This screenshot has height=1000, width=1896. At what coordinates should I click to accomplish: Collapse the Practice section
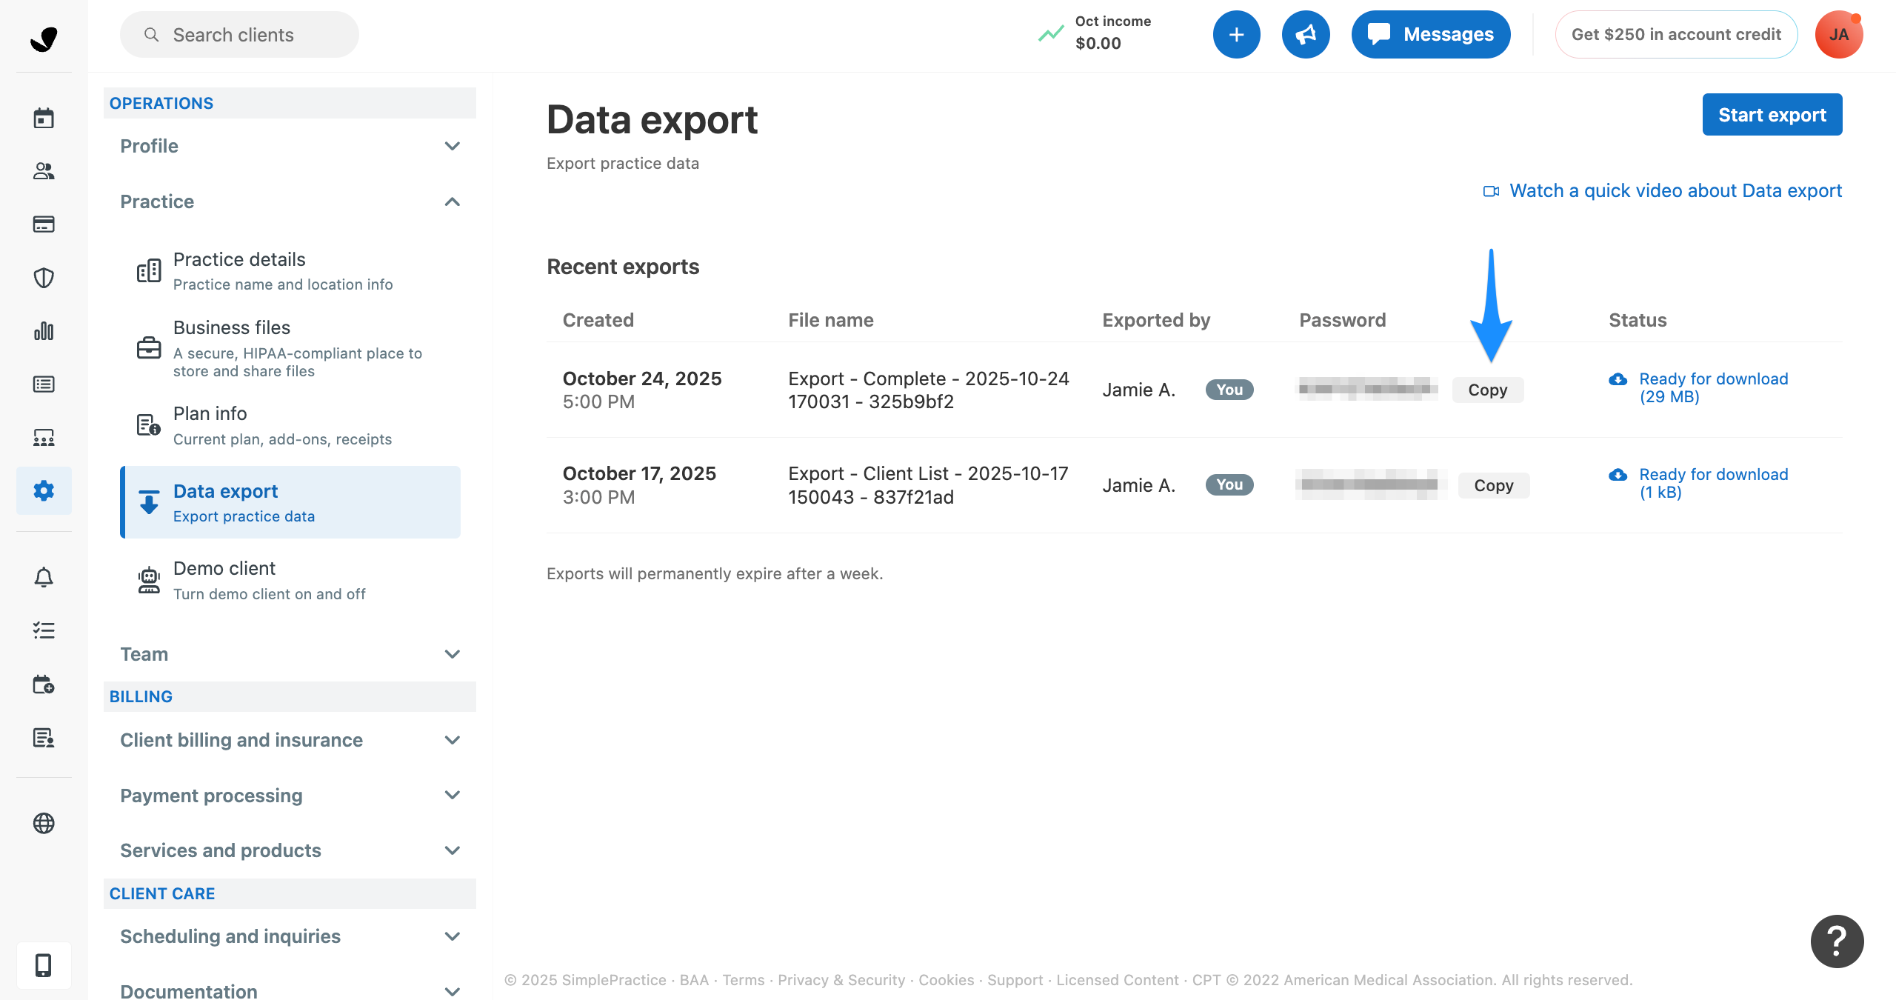(x=290, y=201)
